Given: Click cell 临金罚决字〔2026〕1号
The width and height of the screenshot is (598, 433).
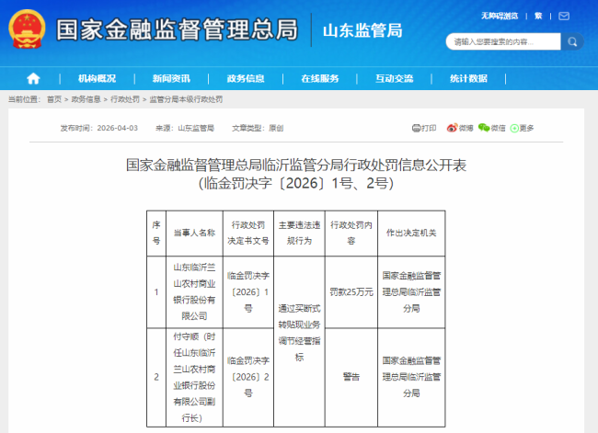Looking at the screenshot, I should 248,292.
